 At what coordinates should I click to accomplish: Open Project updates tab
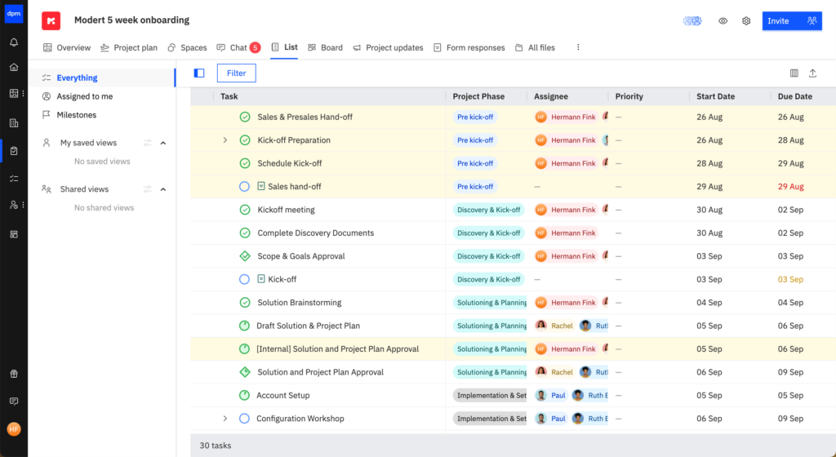388,47
